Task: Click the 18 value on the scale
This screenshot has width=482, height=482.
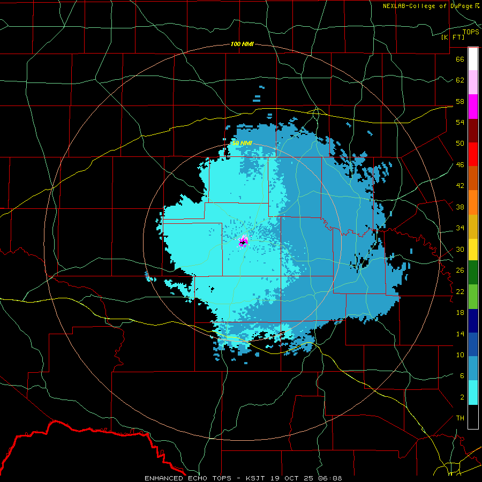Action: (460, 313)
